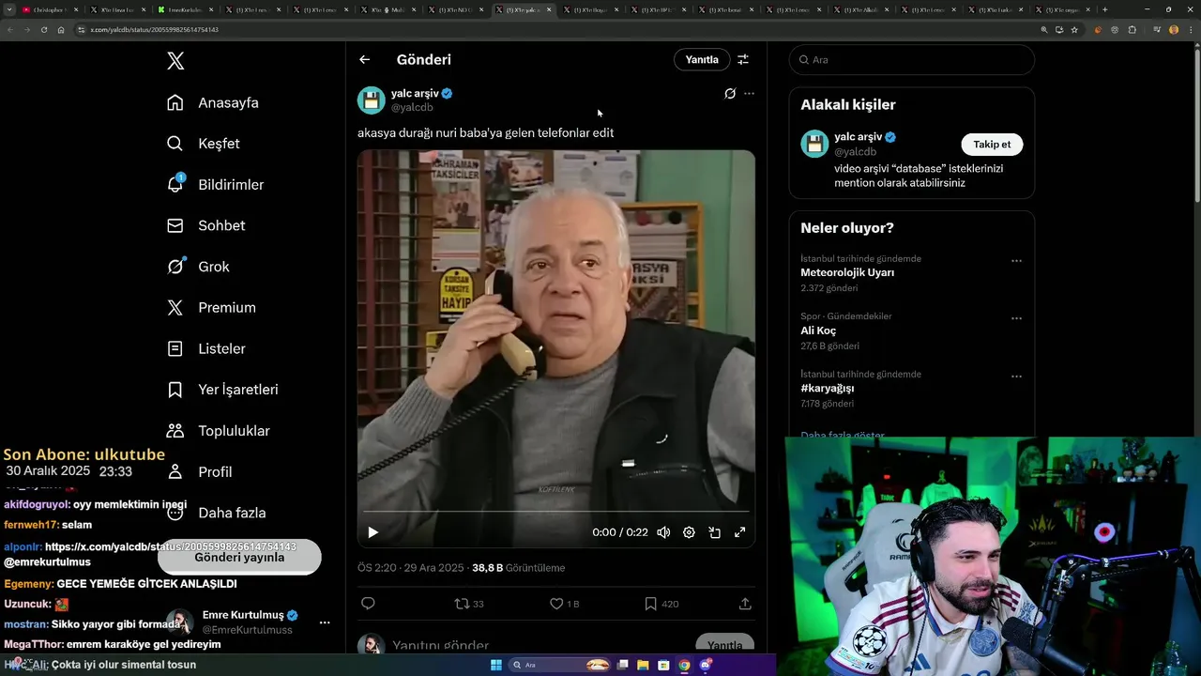Open Keşfet explore page
This screenshot has width=1201, height=676.
[x=204, y=144]
